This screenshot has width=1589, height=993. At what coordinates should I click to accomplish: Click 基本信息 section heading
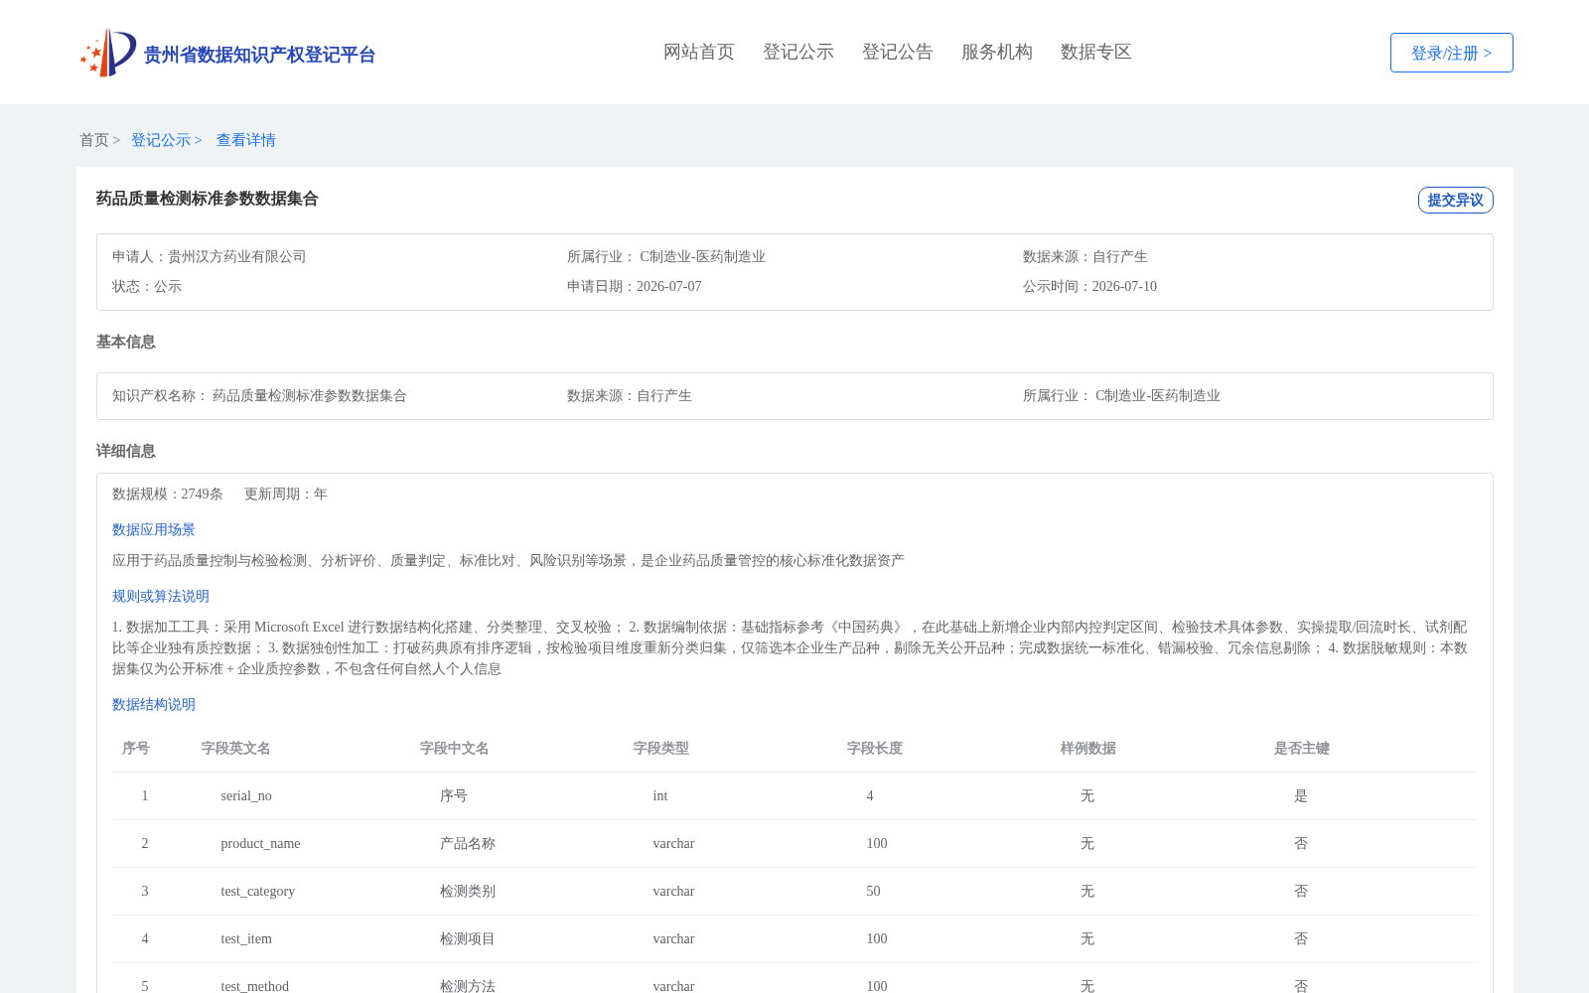tap(126, 342)
